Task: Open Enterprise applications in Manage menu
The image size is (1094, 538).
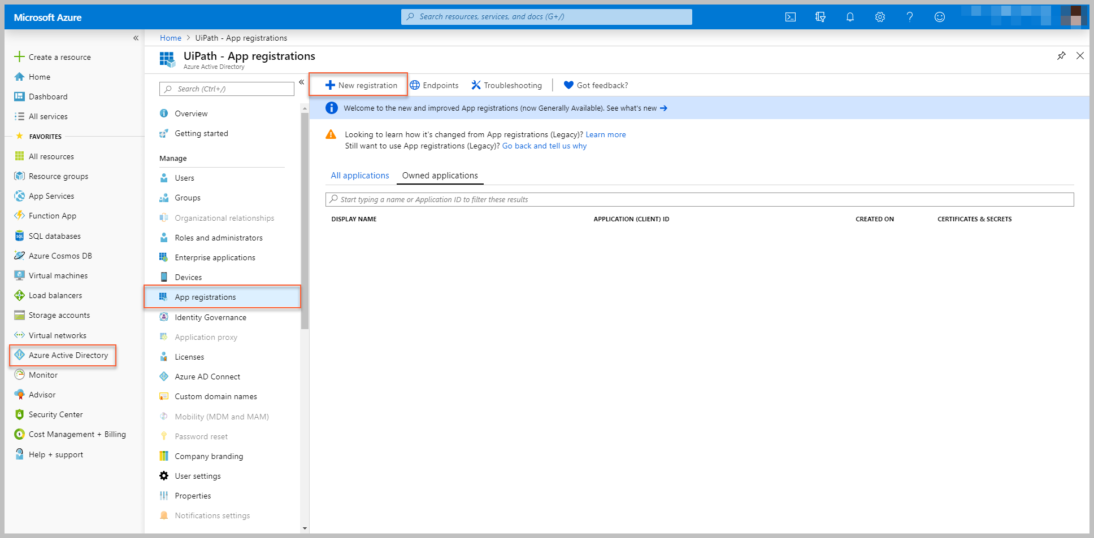Action: pyautogui.click(x=215, y=257)
